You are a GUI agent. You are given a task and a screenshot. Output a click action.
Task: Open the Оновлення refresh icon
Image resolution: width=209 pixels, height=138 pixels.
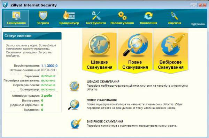[x=148, y=16]
